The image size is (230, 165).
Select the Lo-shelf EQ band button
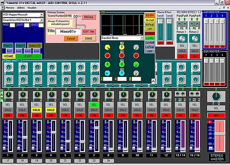[x=150, y=42]
